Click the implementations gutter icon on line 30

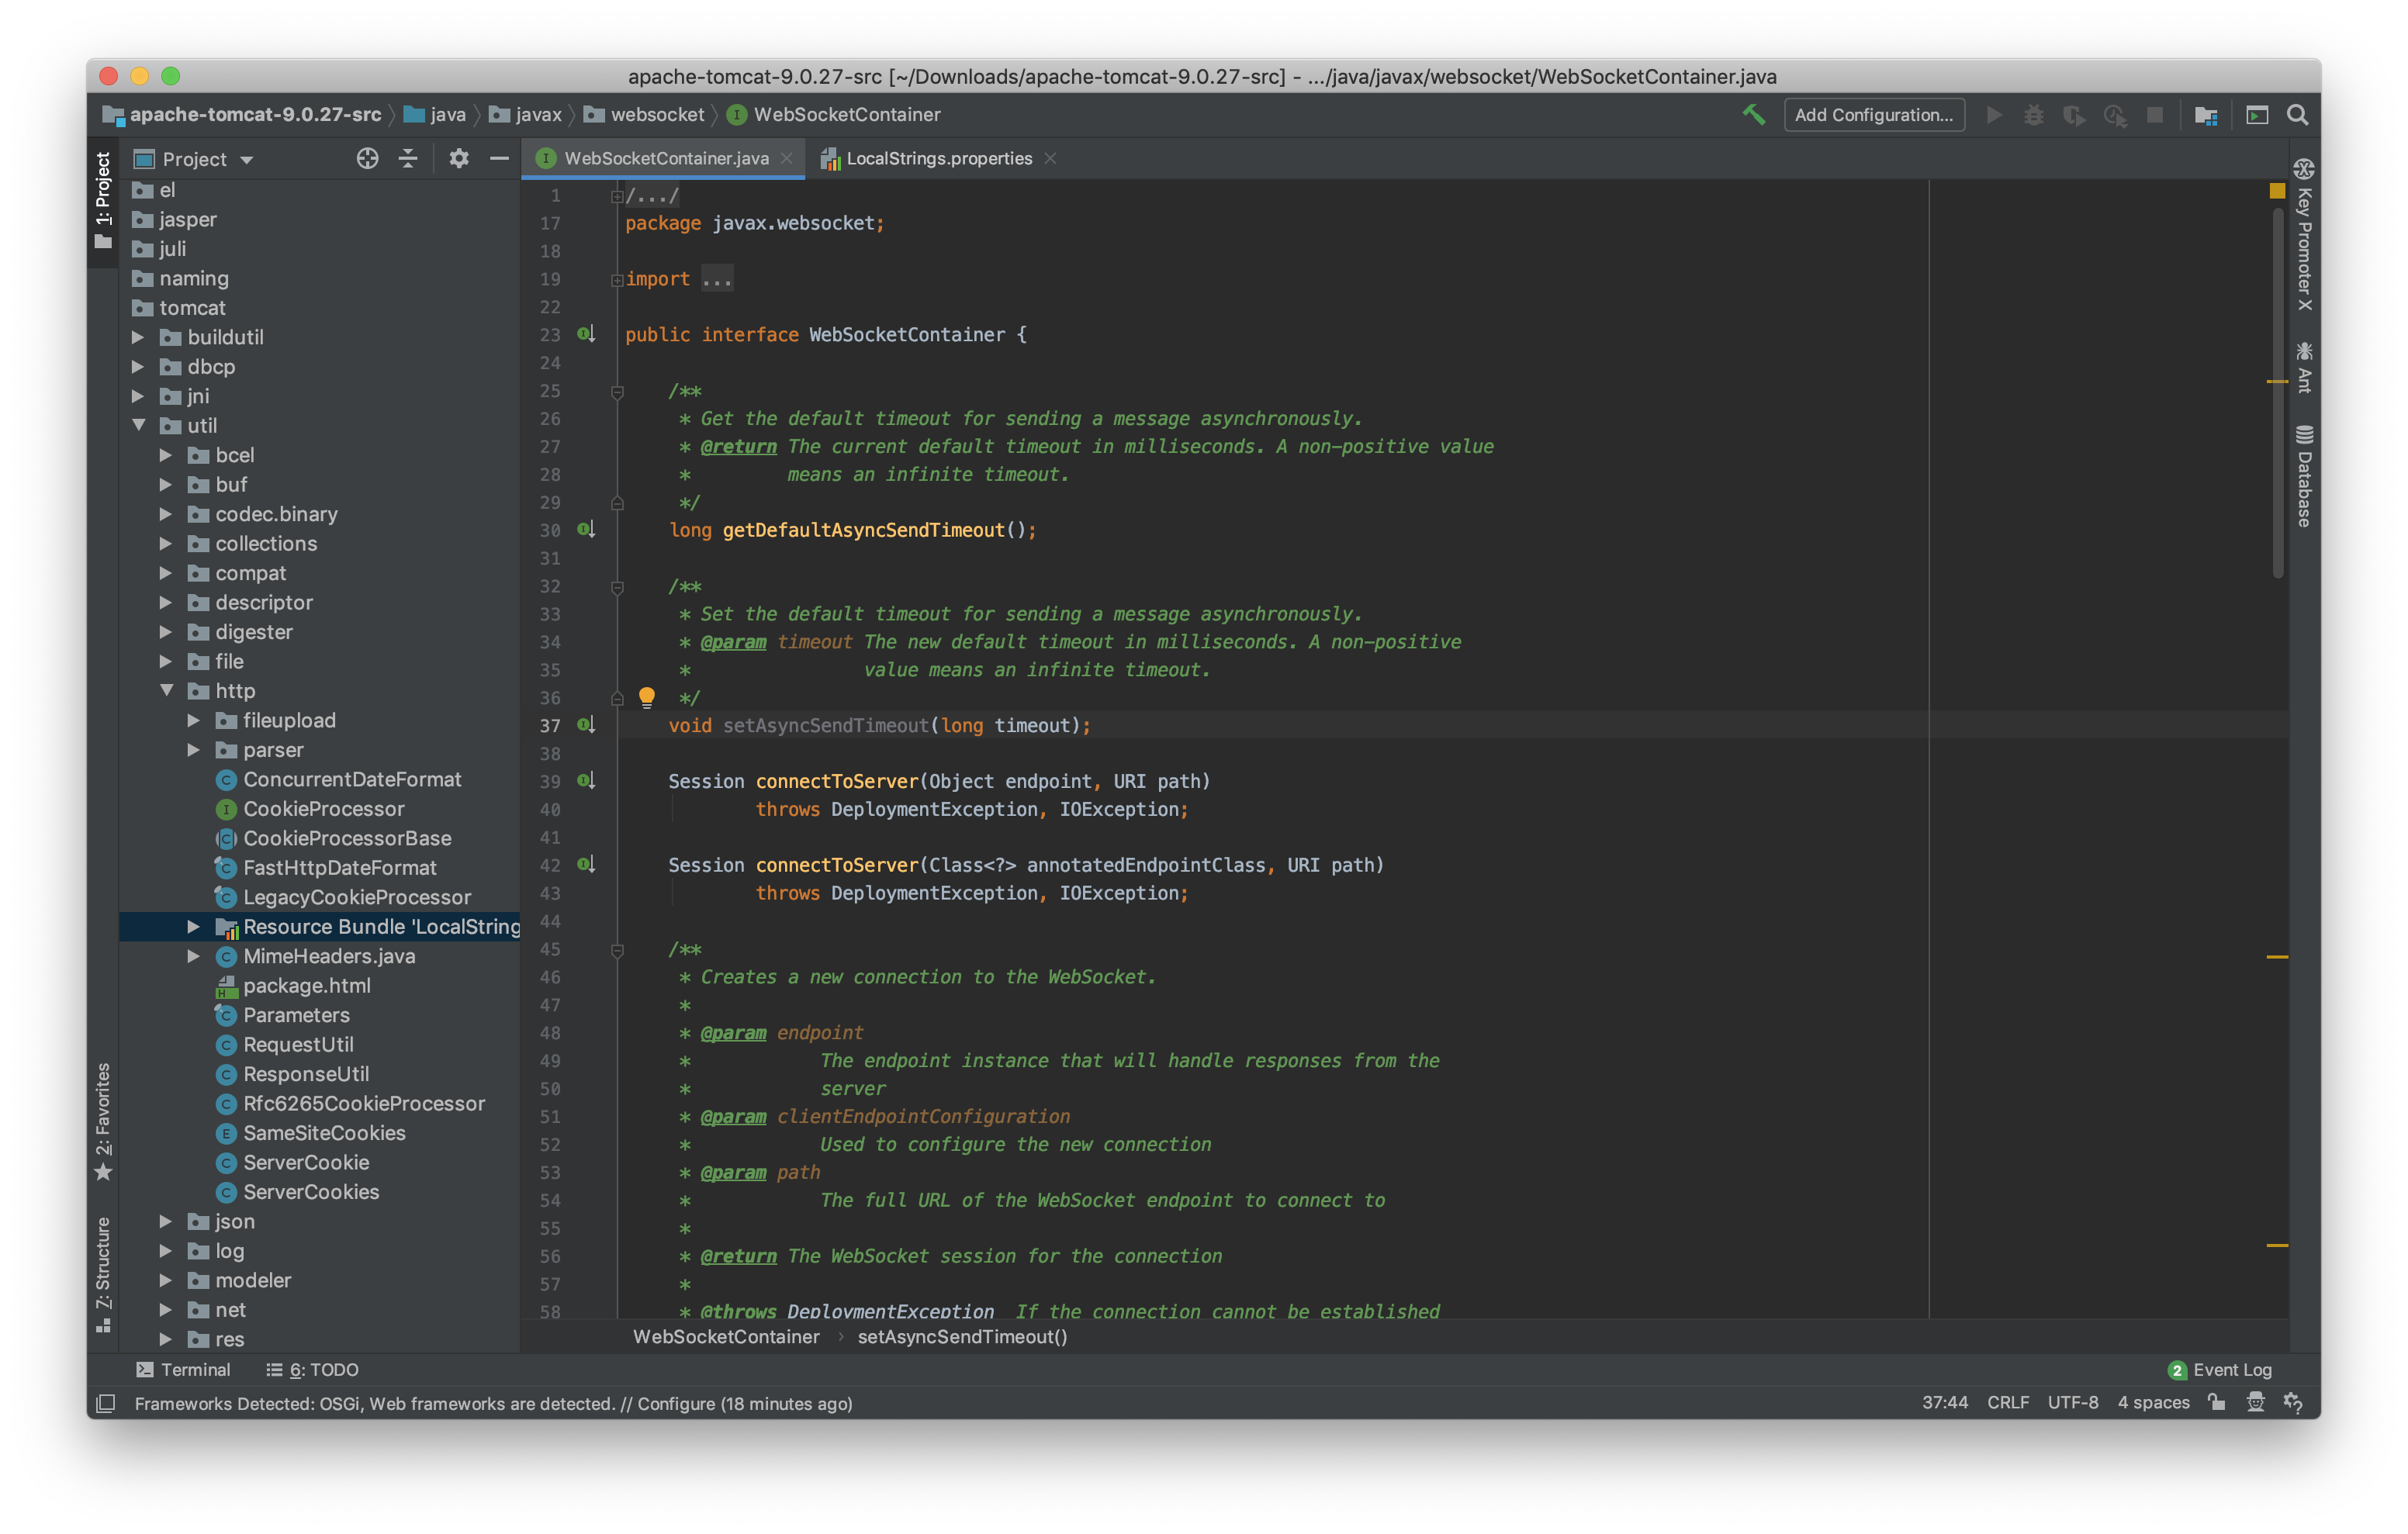[x=586, y=529]
